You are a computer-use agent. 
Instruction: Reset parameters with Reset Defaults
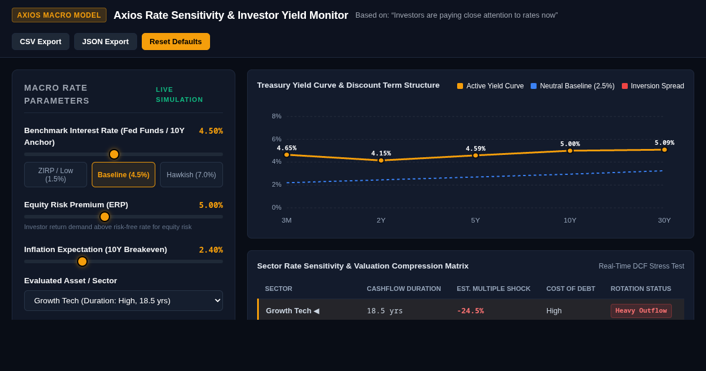[176, 42]
